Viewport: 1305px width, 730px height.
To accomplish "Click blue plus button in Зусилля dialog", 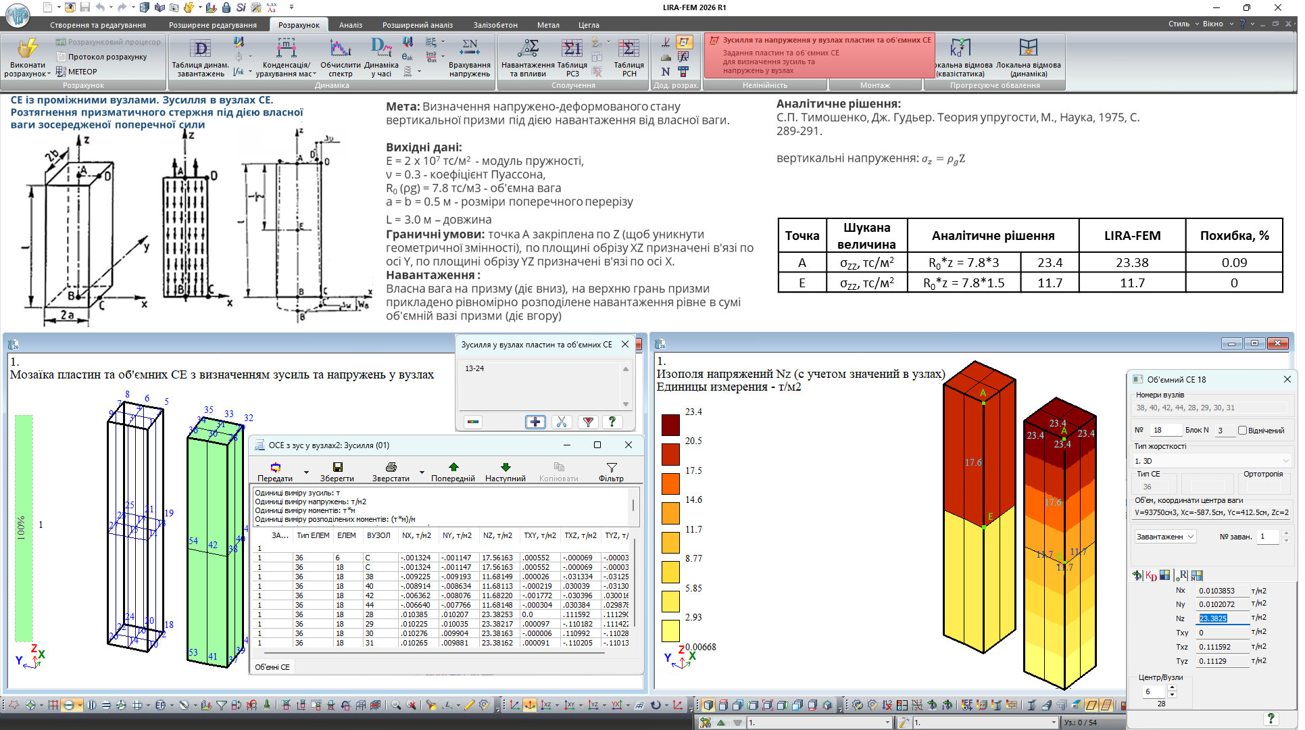I will point(535,422).
